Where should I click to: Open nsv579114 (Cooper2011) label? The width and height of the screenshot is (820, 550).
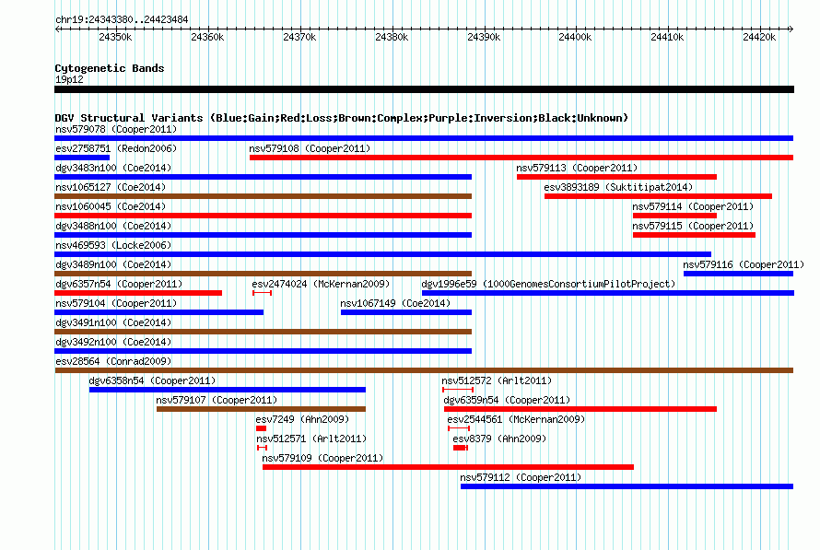pyautogui.click(x=693, y=206)
